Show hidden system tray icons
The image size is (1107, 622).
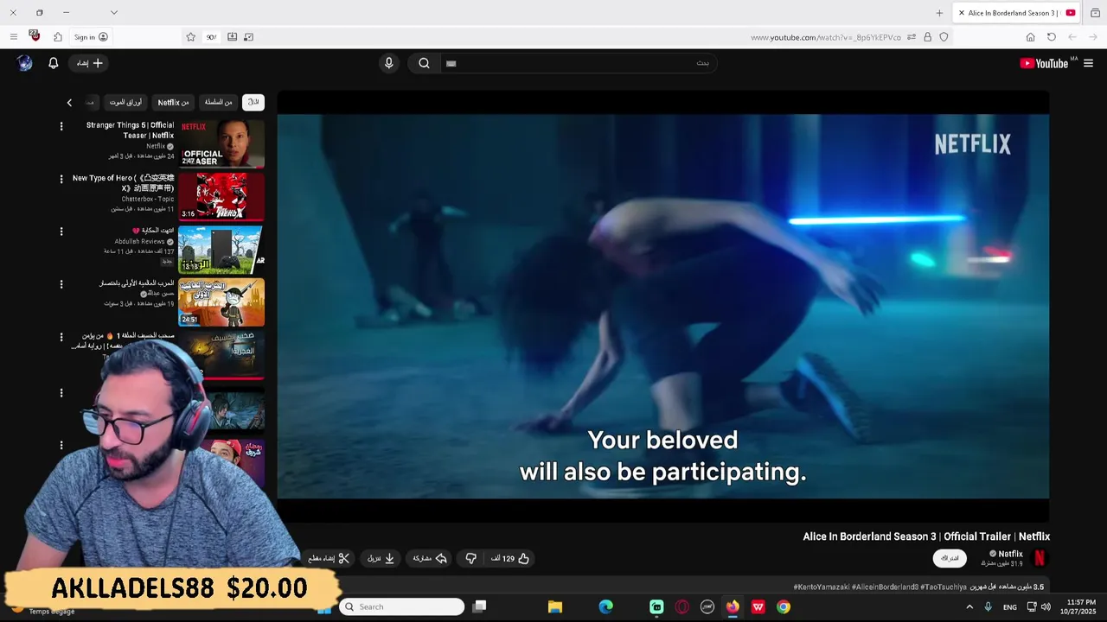969,606
